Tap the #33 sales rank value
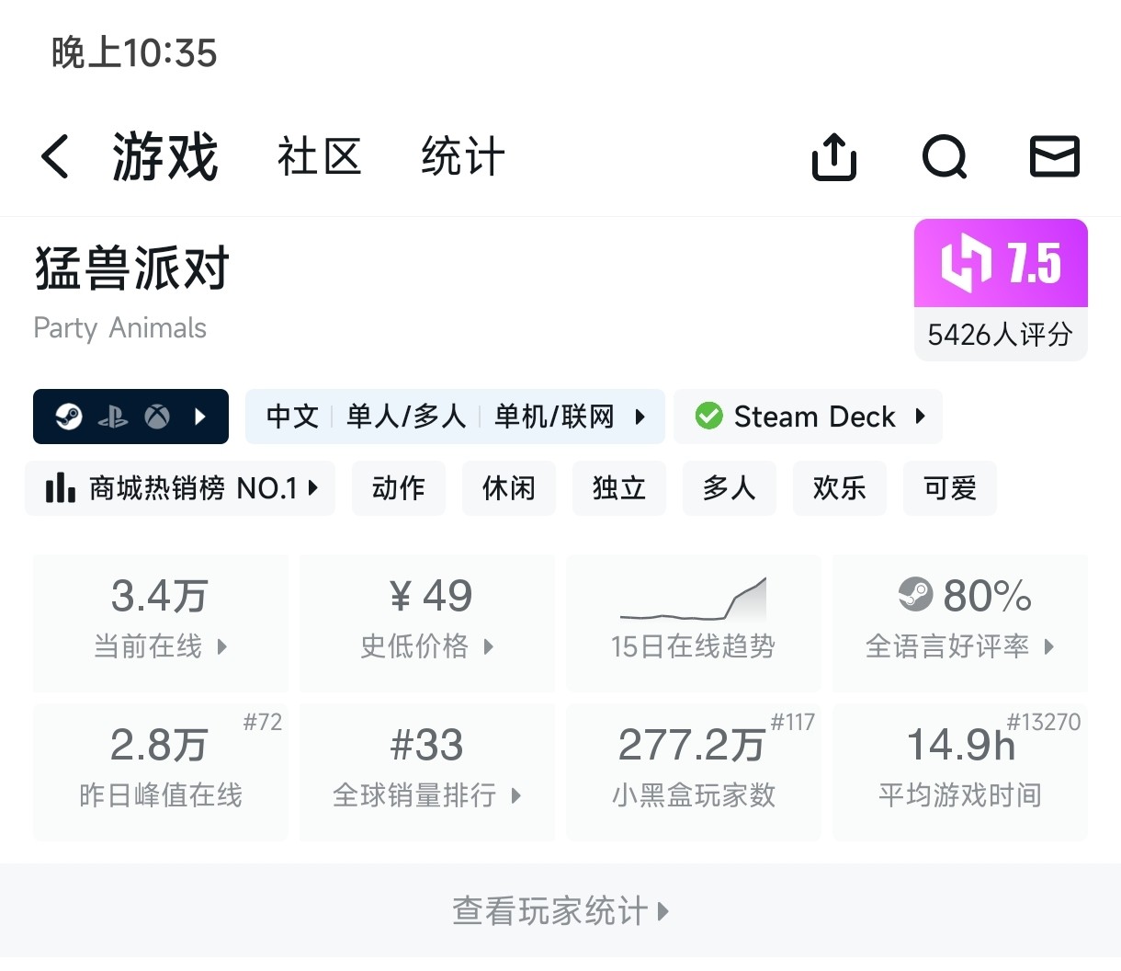Image resolution: width=1121 pixels, height=971 pixels. tap(426, 744)
